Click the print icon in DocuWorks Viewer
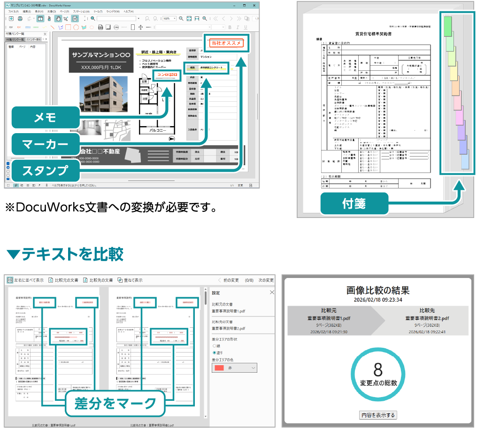The image size is (477, 428). (x=19, y=19)
